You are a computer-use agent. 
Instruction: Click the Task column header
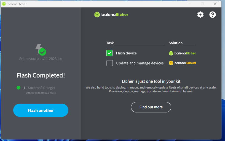pyautogui.click(x=110, y=43)
